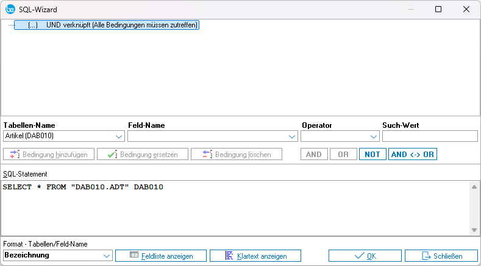Click the Bedingung löschen button
The image size is (481, 266).
236,154
